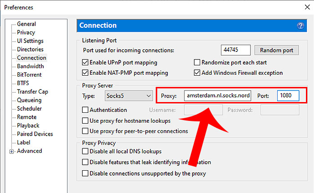Toggle Enable UPnP port mapping checkbox
This screenshot has width=314, height=193.
[86, 63]
